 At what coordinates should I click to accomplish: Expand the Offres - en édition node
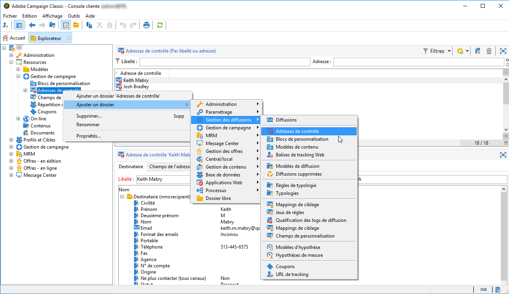tap(11, 161)
